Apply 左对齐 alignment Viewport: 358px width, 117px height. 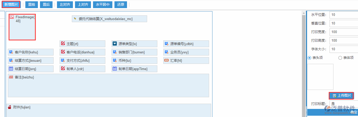65,5
